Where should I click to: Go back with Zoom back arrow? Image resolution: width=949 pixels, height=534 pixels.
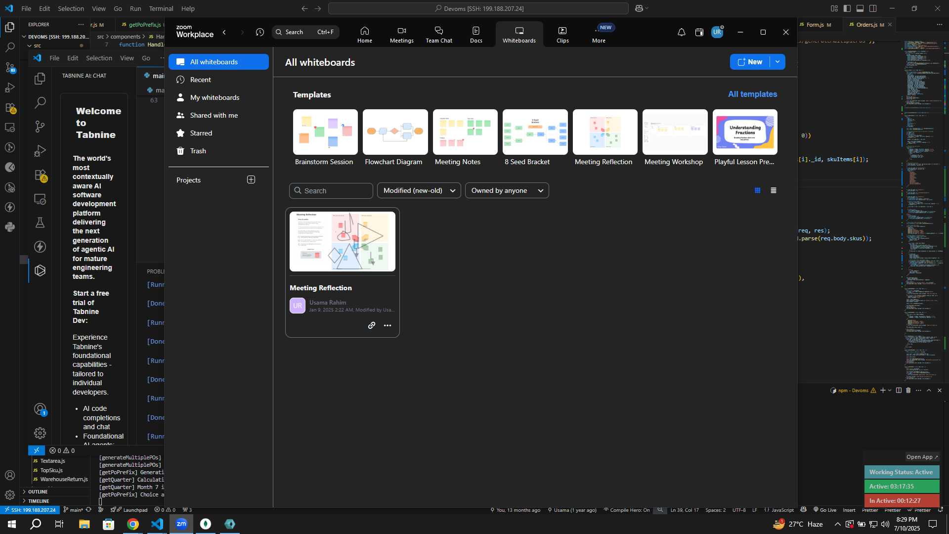click(224, 32)
